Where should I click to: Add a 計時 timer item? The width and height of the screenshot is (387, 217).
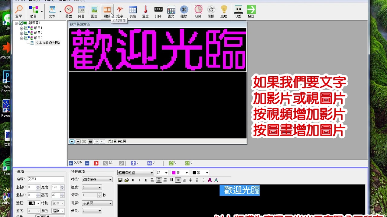[158, 12]
